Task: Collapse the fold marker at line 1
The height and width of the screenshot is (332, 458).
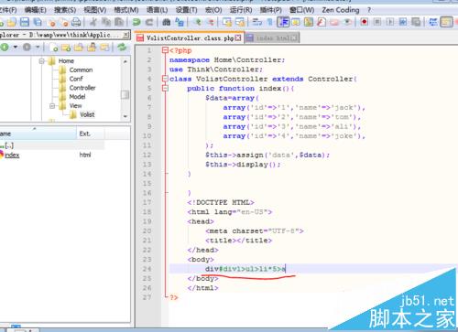Action: (165, 50)
